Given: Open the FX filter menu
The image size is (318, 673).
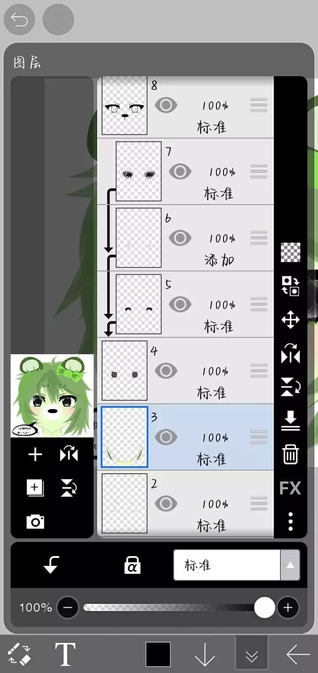Looking at the screenshot, I should click(290, 488).
